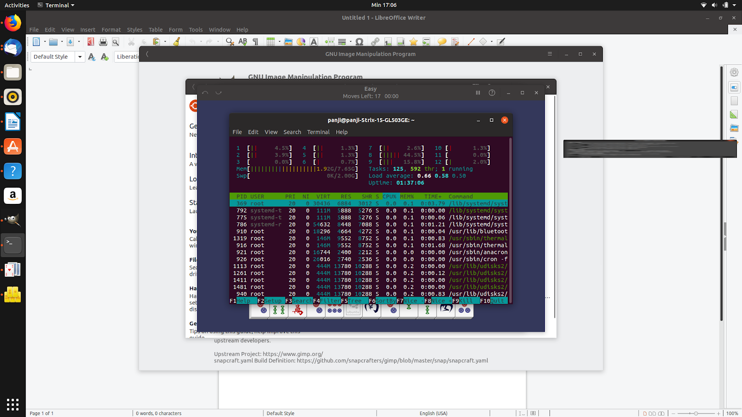Open hamburger menu in GIMP software window

[x=550, y=54]
